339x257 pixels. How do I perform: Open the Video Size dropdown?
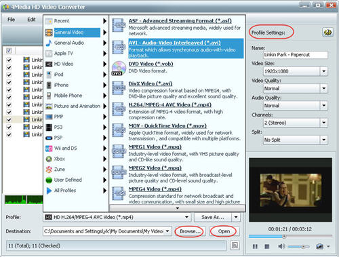pyautogui.click(x=323, y=71)
